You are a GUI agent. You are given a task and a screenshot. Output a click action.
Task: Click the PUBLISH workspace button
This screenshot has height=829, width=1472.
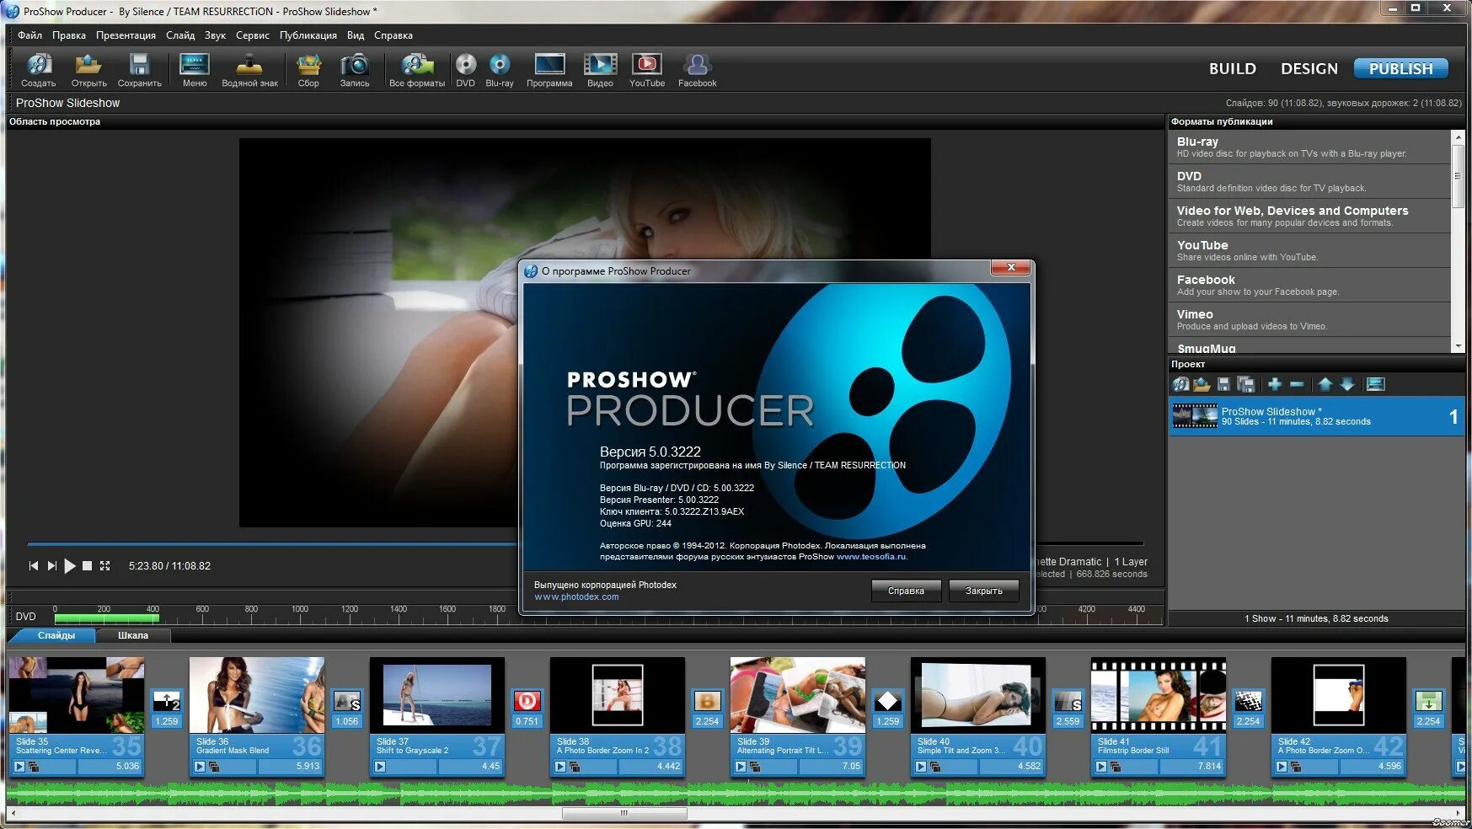tap(1400, 69)
